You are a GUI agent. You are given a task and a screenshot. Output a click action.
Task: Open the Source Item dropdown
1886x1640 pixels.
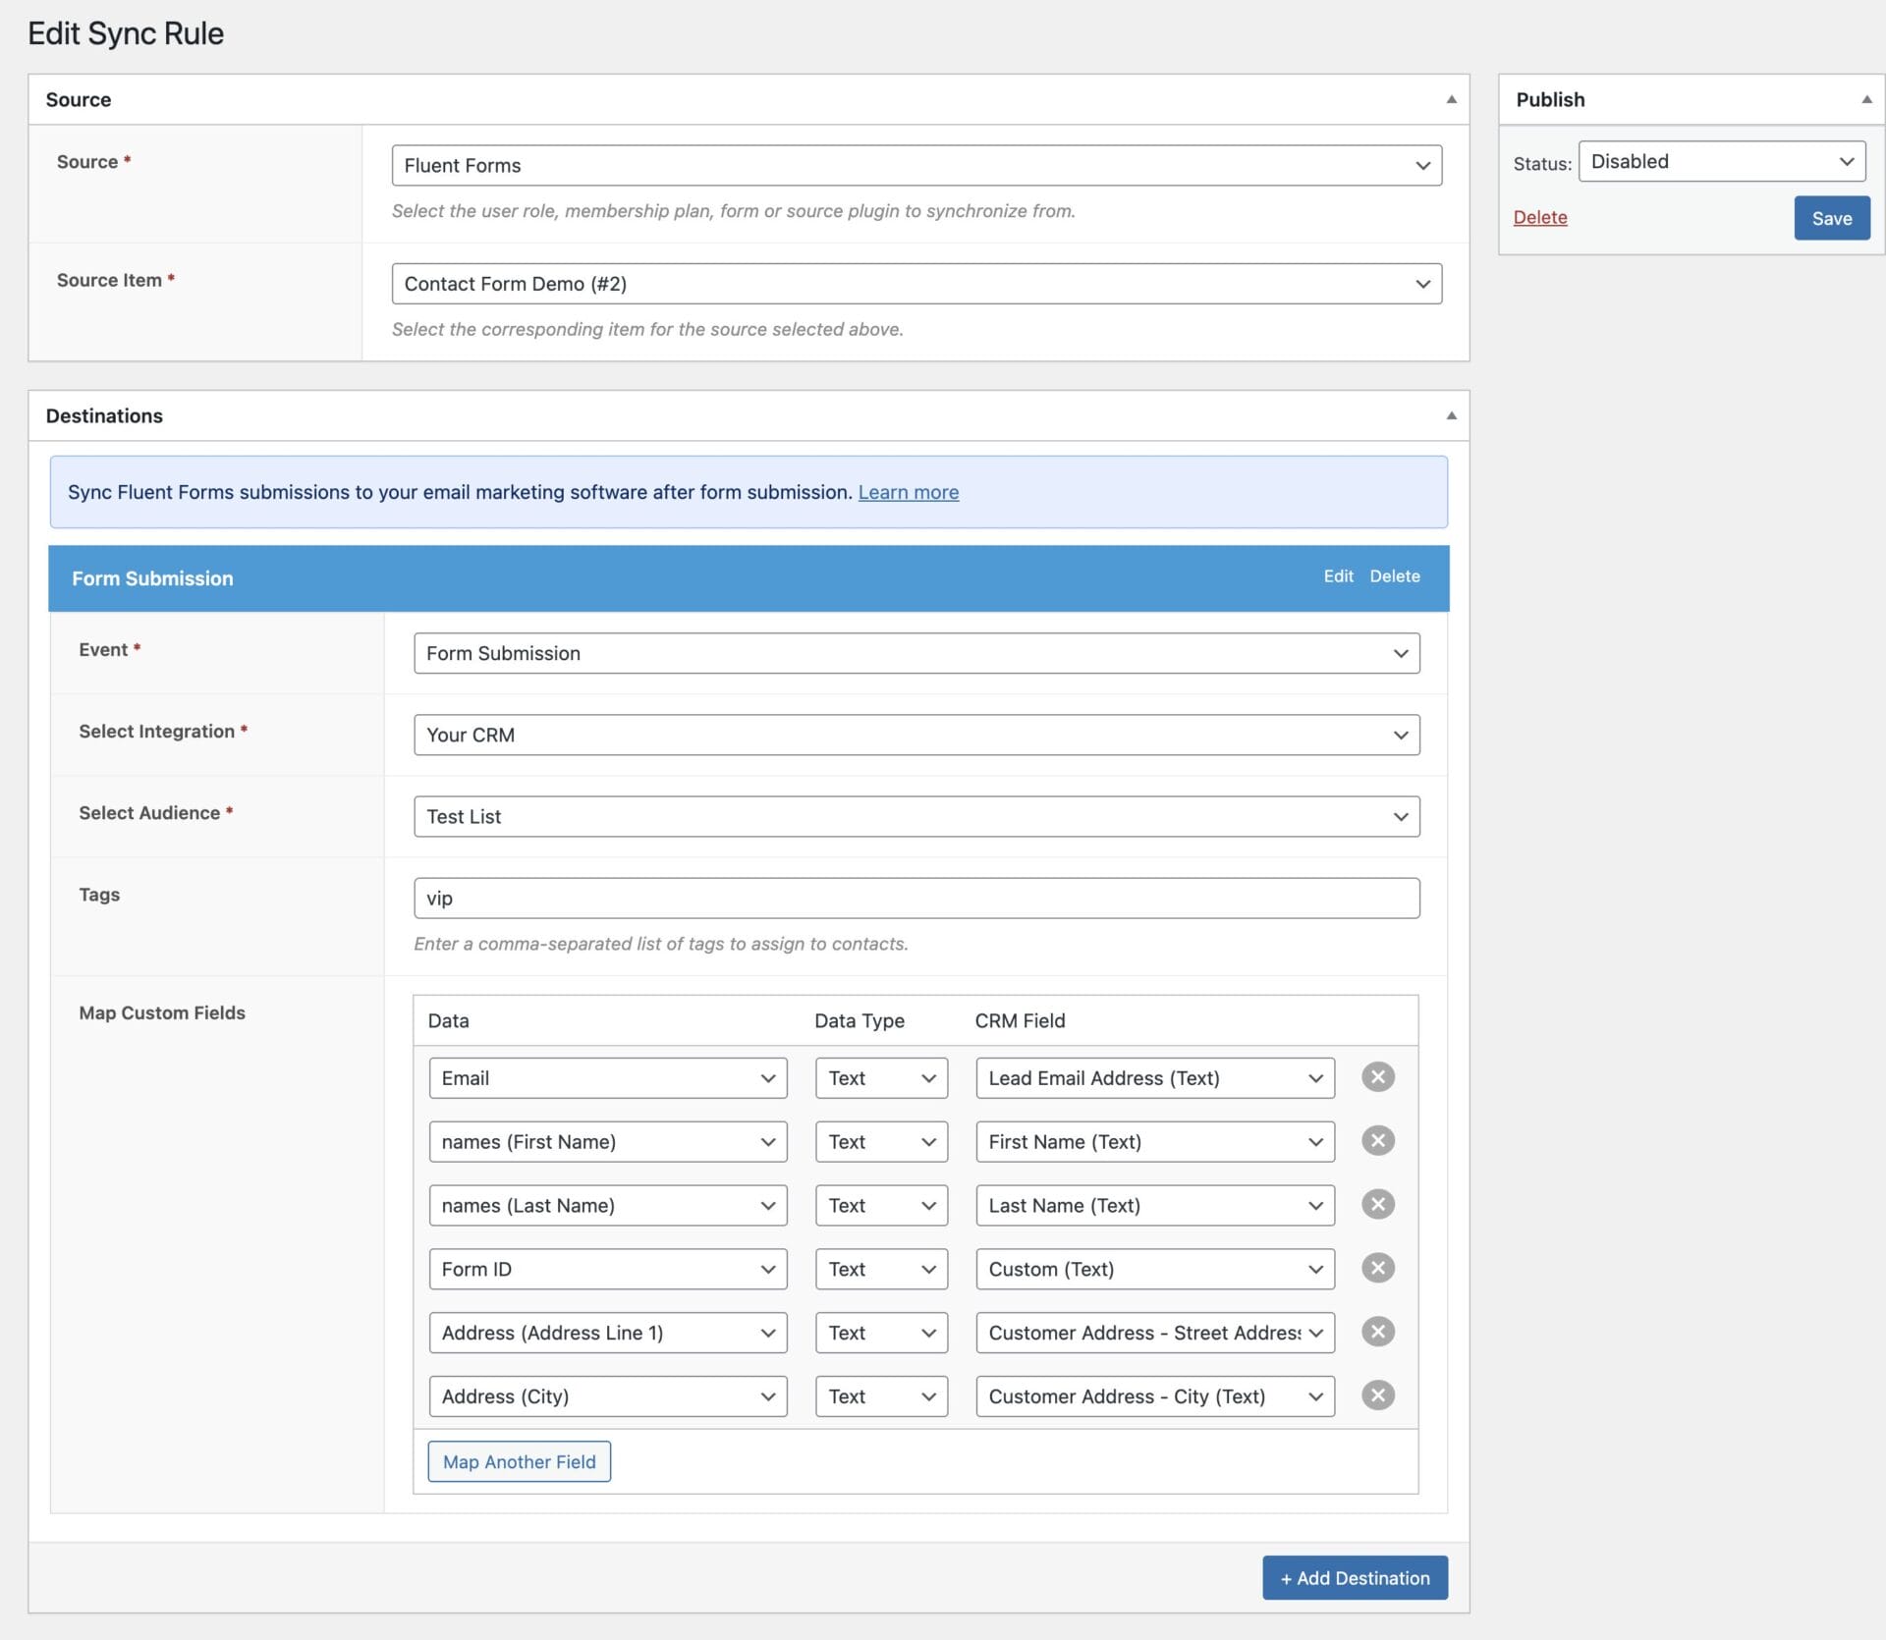click(x=916, y=284)
